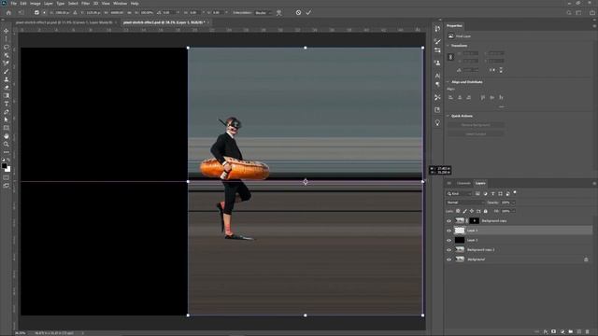Open the Character panel icon in dock
This screenshot has height=336, width=598.
[437, 76]
